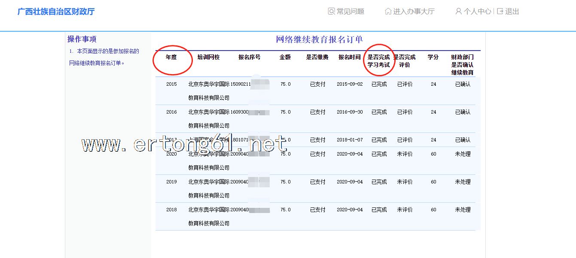576x258 pixels.
Task: Click 已评价 in the 2017 row
Action: (405, 140)
